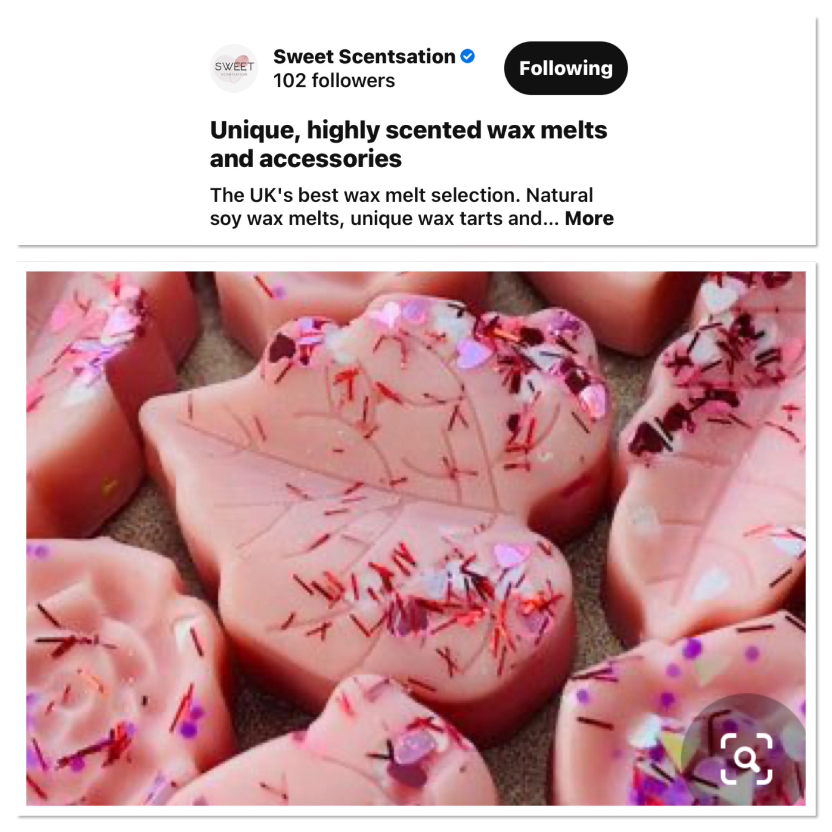Open the Sweet Scentsation profile name
This screenshot has width=832, height=832.
[364, 57]
